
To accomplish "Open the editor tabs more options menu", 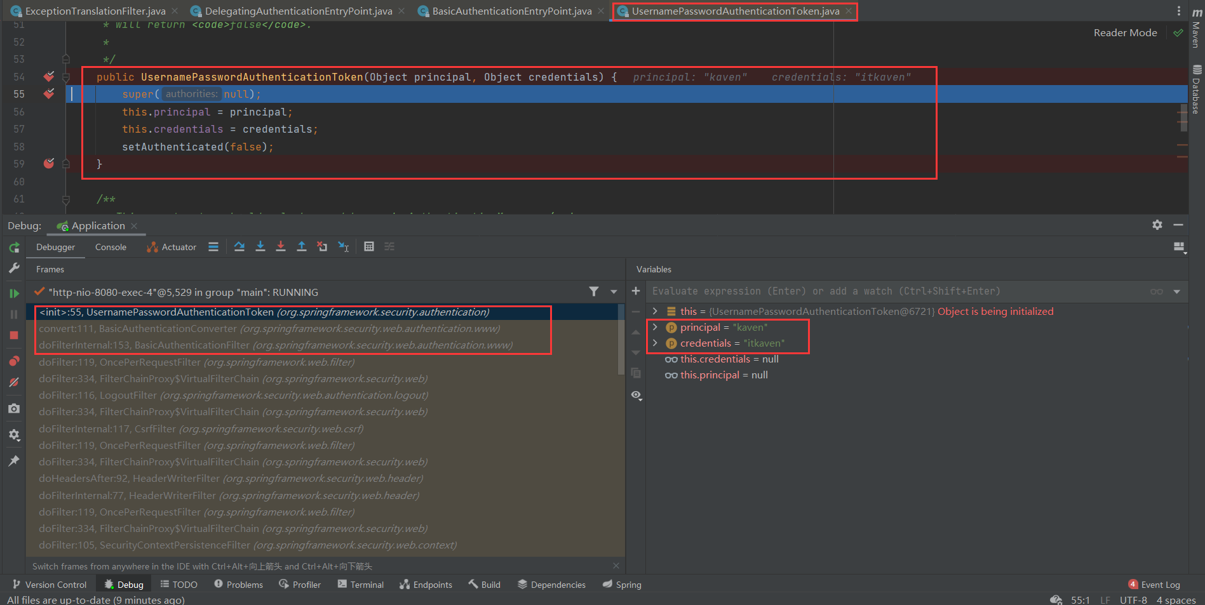I will tap(1179, 11).
